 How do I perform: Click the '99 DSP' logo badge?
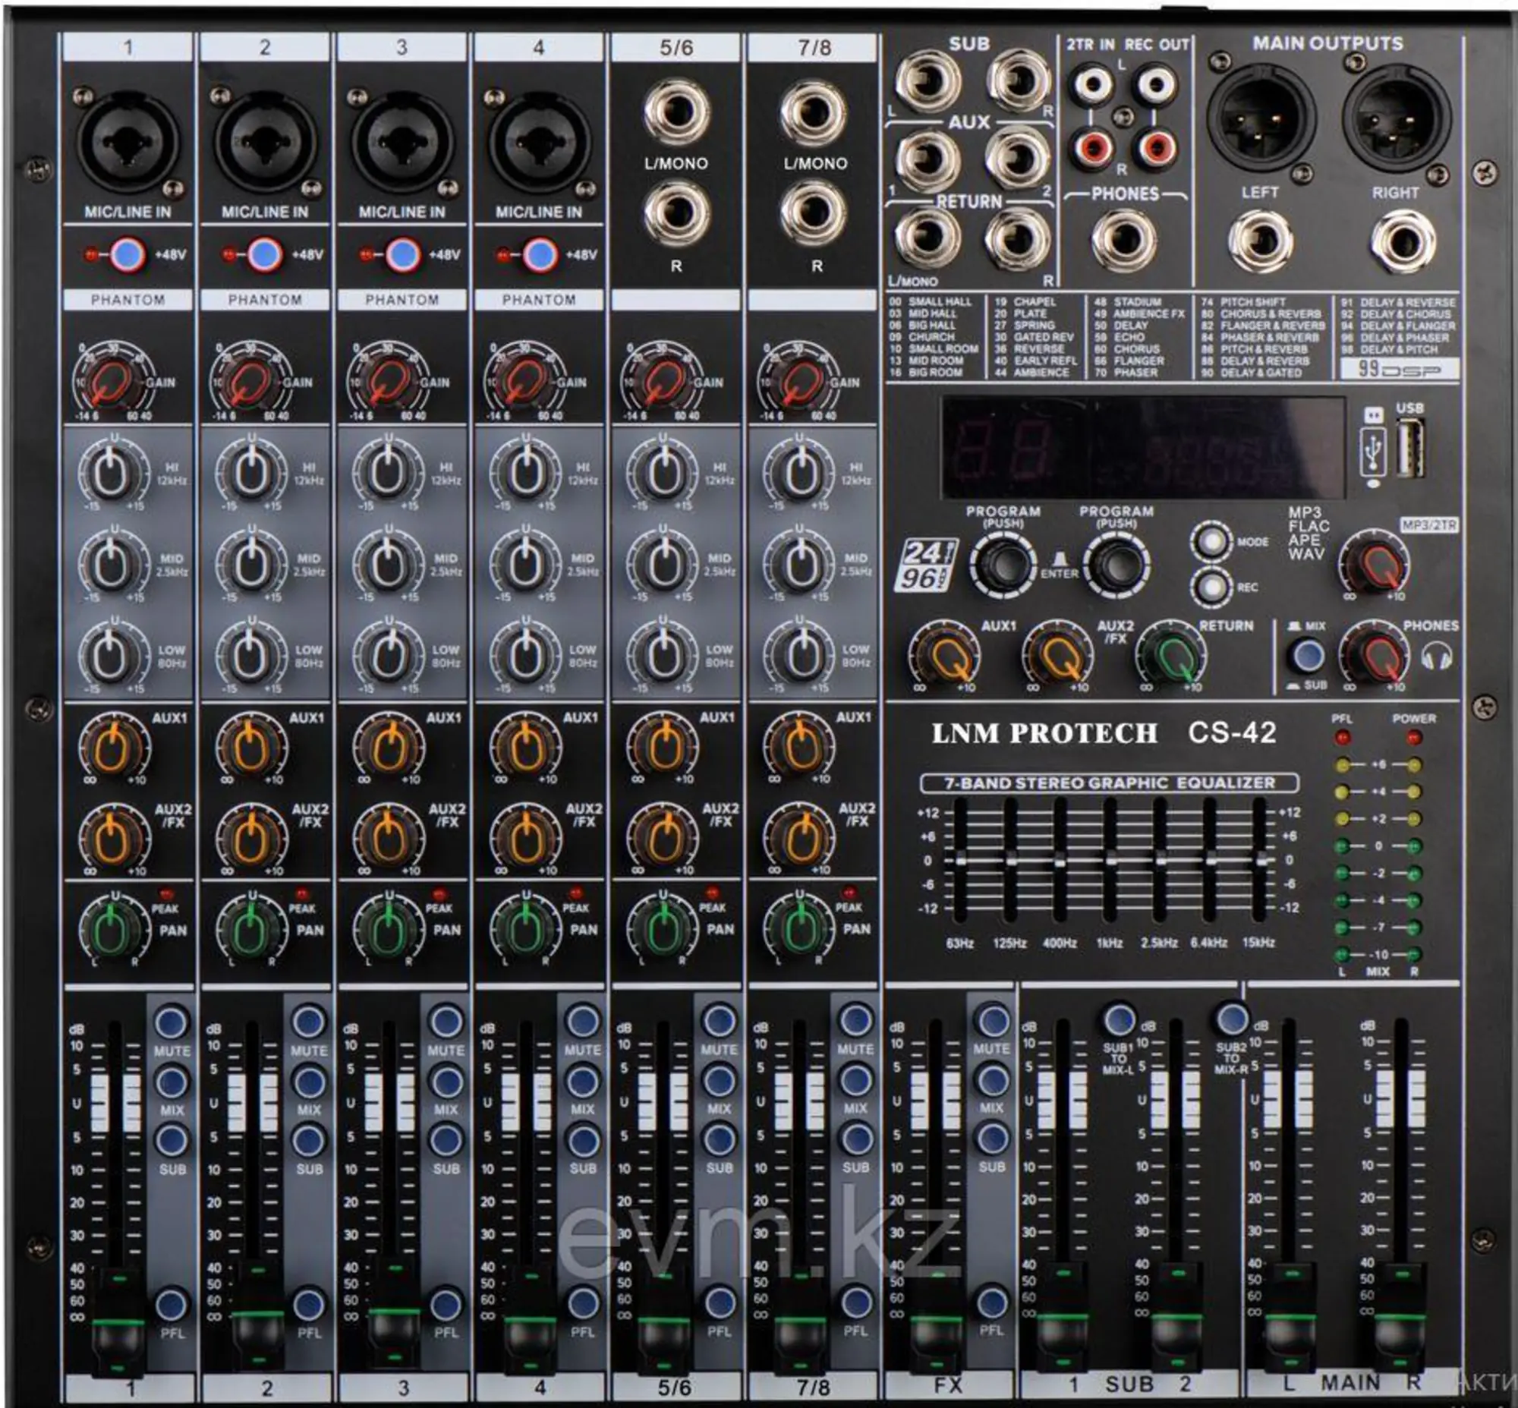(x=1400, y=370)
